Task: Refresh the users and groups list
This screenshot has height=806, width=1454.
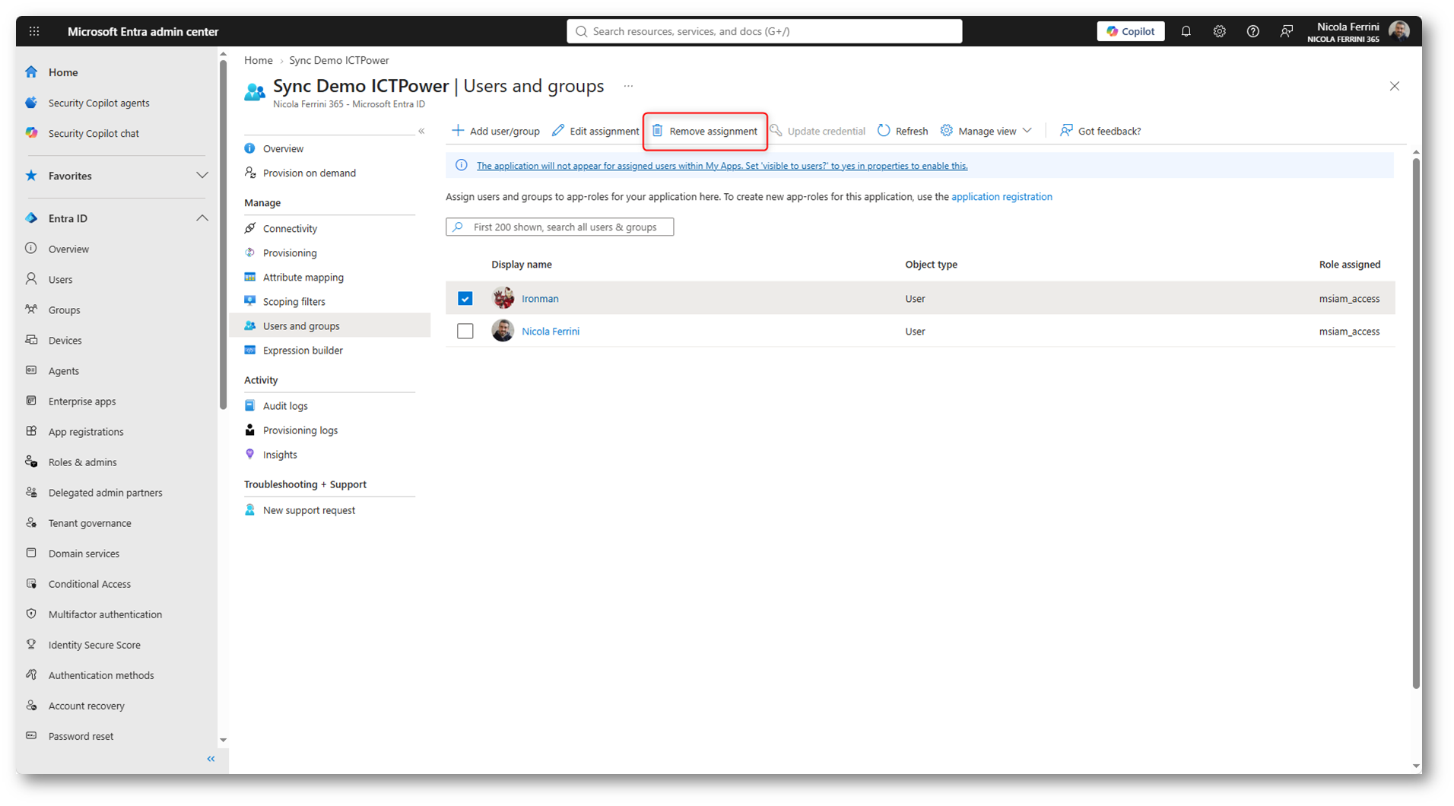Action: (903, 131)
